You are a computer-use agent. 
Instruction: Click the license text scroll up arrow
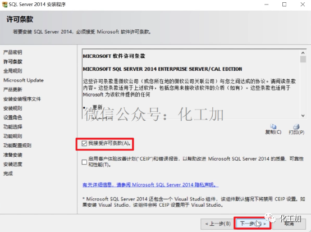[303, 53]
